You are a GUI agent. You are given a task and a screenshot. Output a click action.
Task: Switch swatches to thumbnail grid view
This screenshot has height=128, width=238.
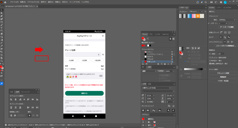tap(173, 39)
